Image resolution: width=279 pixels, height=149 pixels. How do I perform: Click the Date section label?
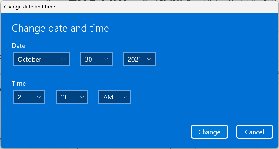[x=18, y=46]
